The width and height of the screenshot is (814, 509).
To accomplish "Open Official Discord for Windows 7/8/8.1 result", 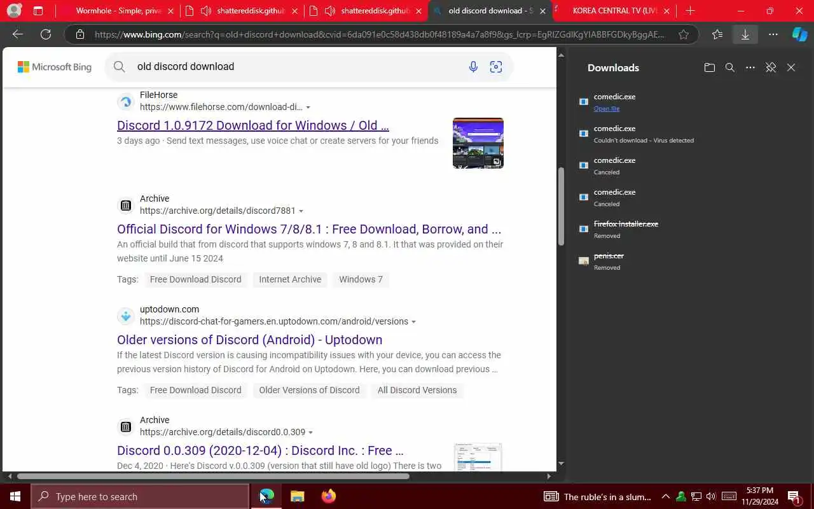I will (309, 229).
